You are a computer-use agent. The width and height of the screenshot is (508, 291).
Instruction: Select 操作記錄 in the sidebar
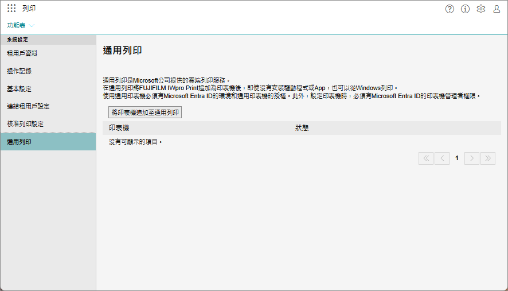click(x=19, y=71)
